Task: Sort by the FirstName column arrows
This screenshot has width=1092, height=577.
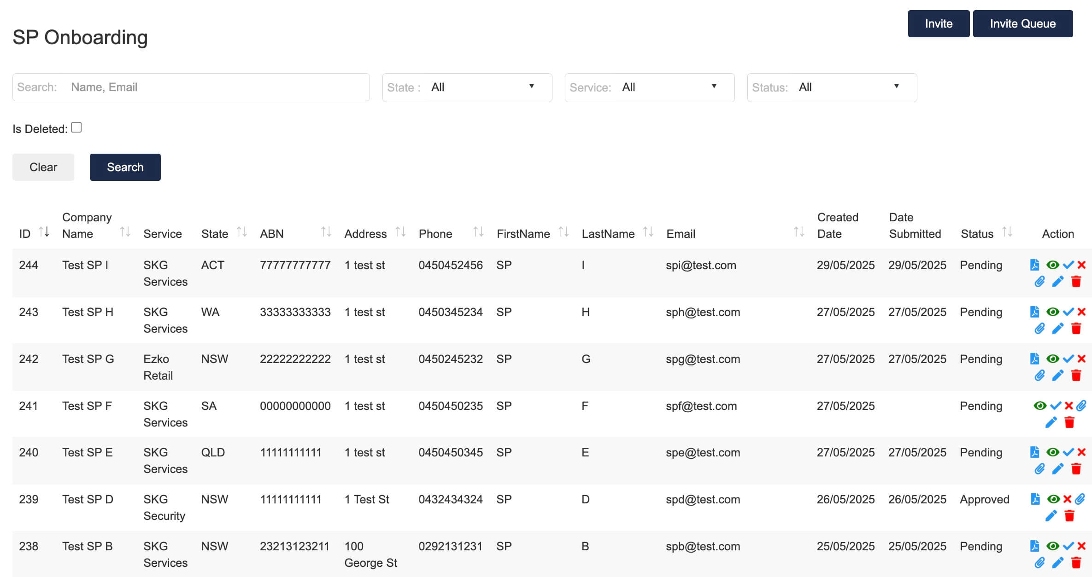Action: pos(564,232)
